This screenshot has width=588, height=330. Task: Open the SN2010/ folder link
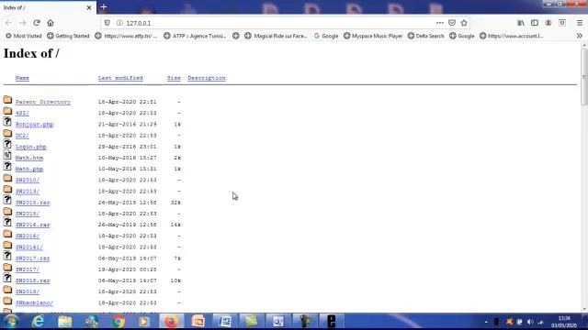coord(28,180)
